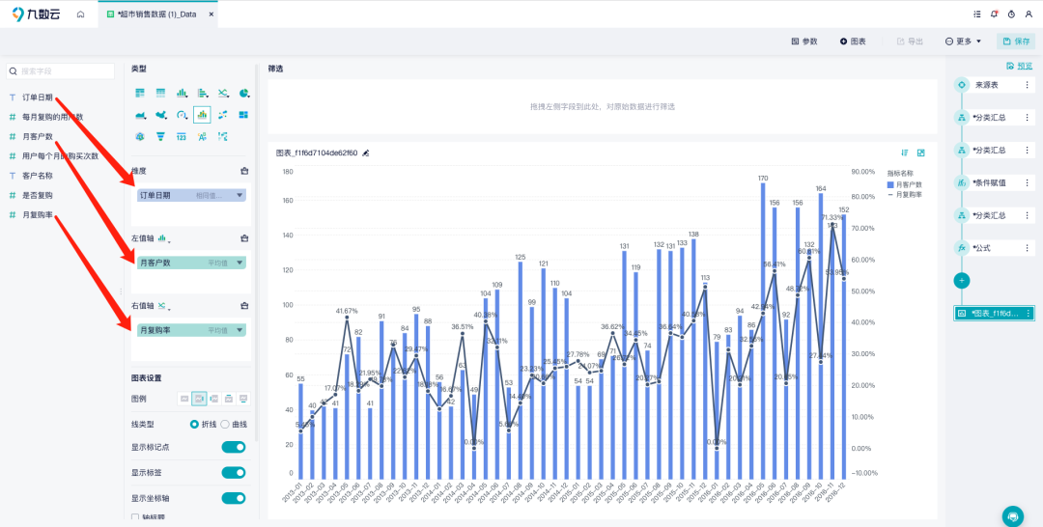Select the map chart type

[161, 115]
